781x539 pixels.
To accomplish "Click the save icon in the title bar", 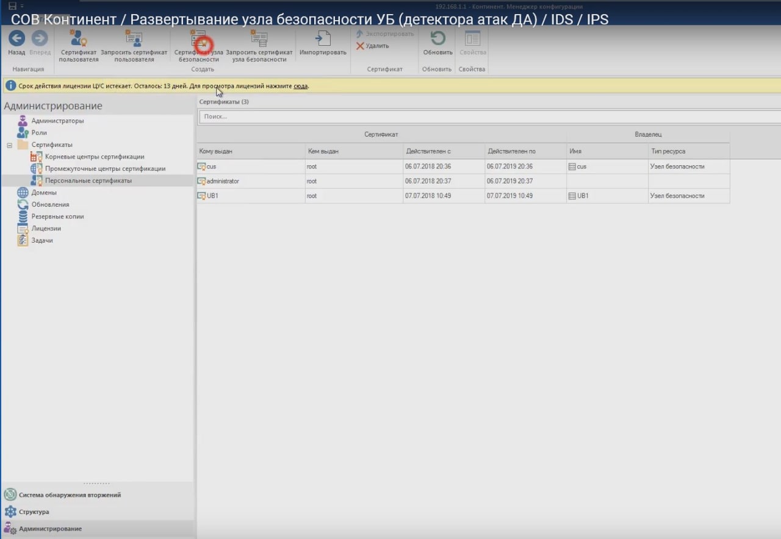I will coord(12,6).
